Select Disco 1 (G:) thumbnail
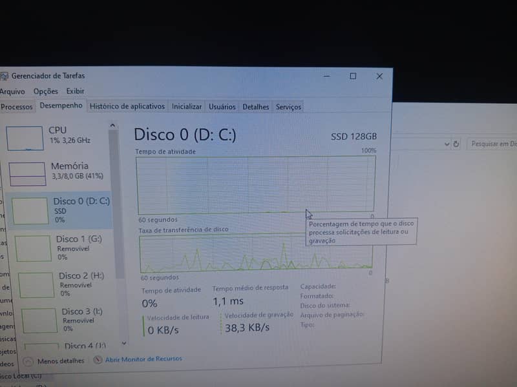 pyautogui.click(x=34, y=248)
